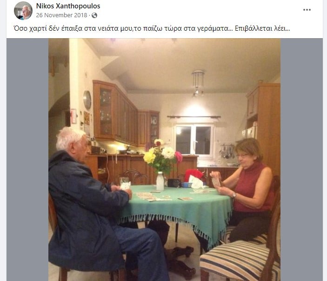Click the Greek post caption text
This screenshot has height=281, width=327.
(152, 28)
